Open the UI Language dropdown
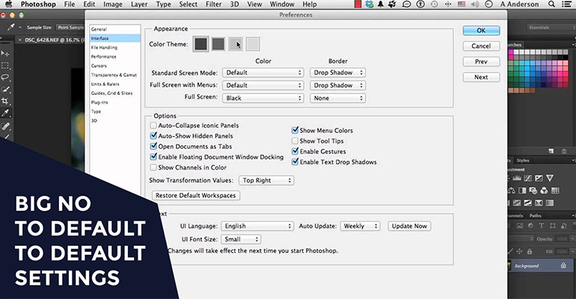Screen dimensions: 576x299 click(x=257, y=226)
